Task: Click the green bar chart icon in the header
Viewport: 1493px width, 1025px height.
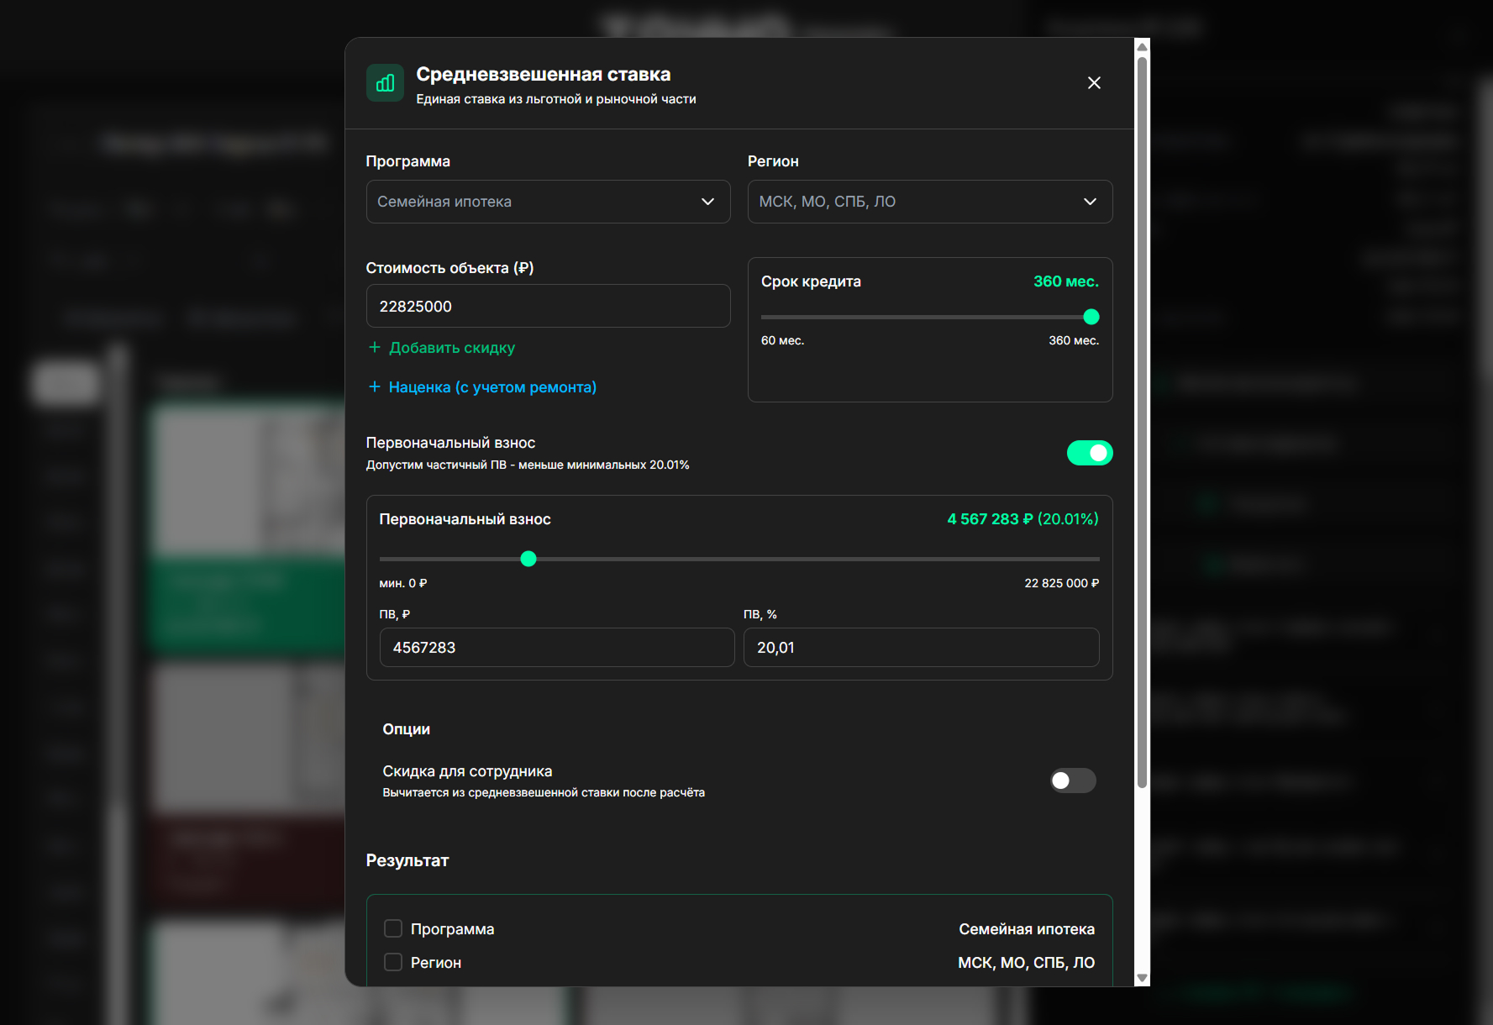Action: [385, 83]
